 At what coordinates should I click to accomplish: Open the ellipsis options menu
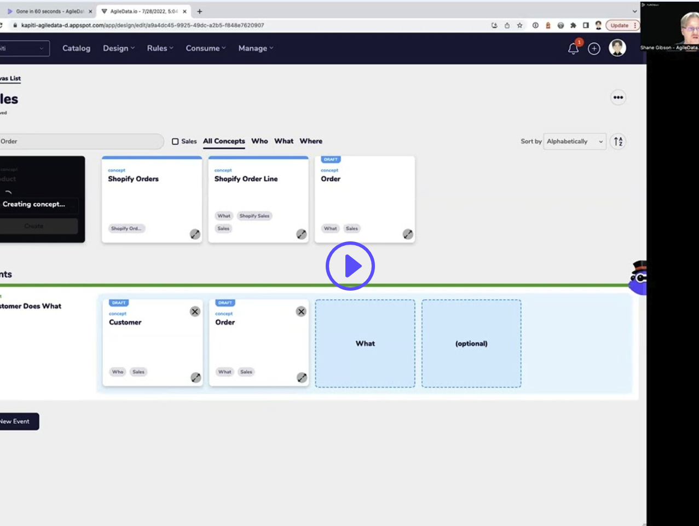click(x=617, y=97)
